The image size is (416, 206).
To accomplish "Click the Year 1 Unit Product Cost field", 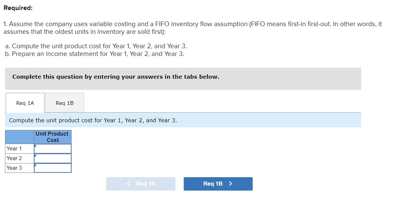I will pos(53,148).
